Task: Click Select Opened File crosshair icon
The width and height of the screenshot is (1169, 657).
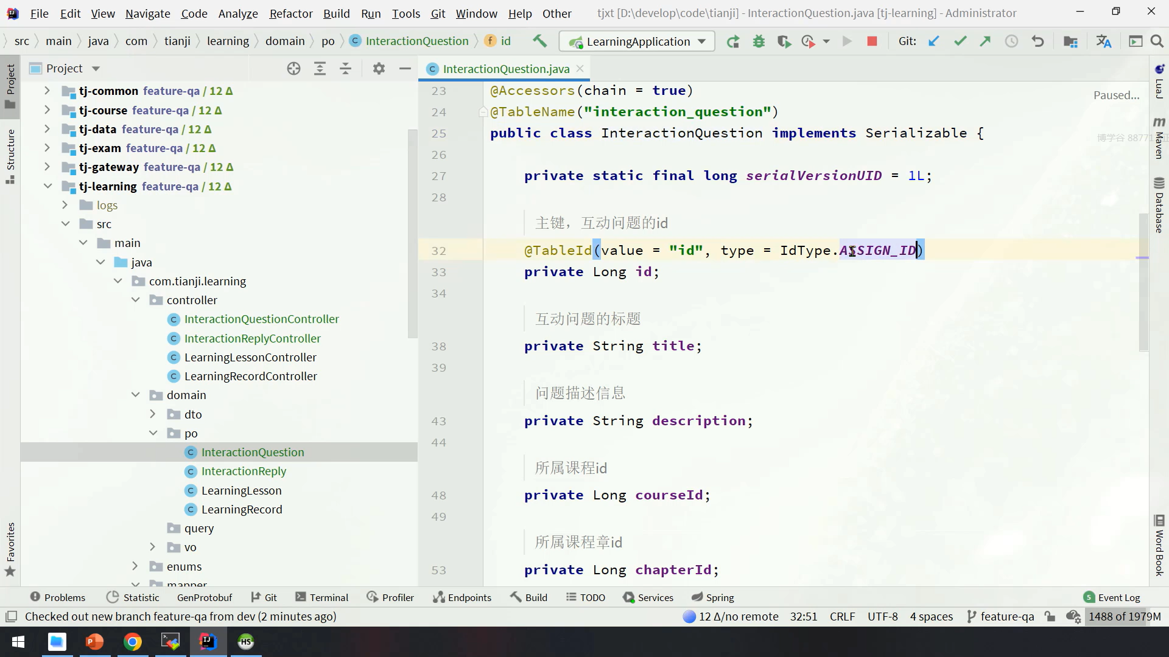Action: pos(293,69)
